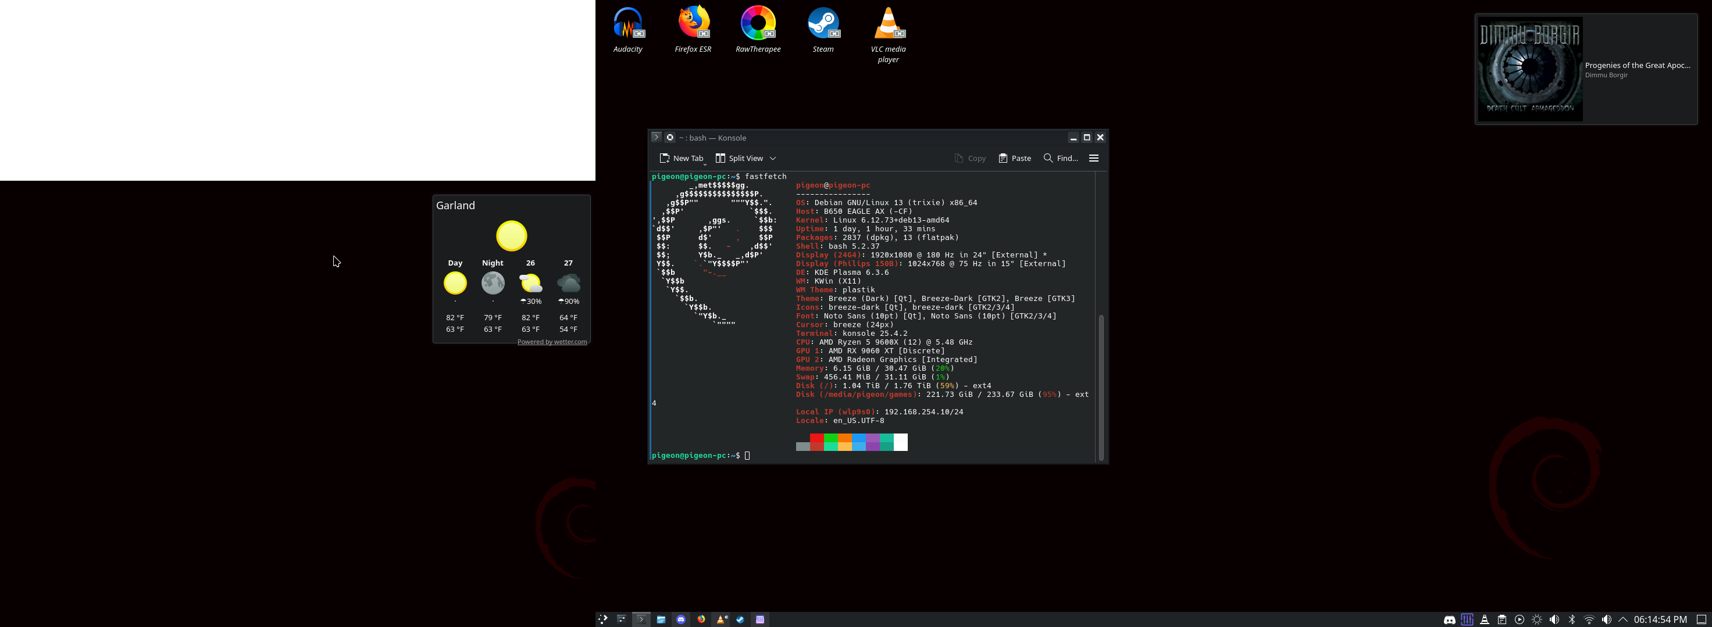Expand hidden system tray icons arrow
Image resolution: width=1712 pixels, height=627 pixels.
(1623, 619)
